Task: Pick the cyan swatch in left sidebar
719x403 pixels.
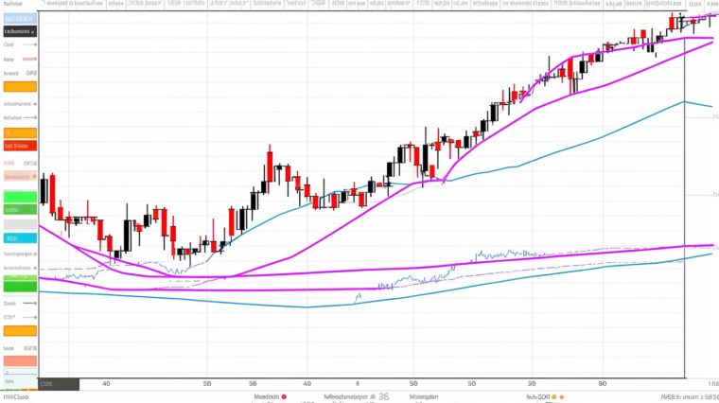Action: click(20, 237)
